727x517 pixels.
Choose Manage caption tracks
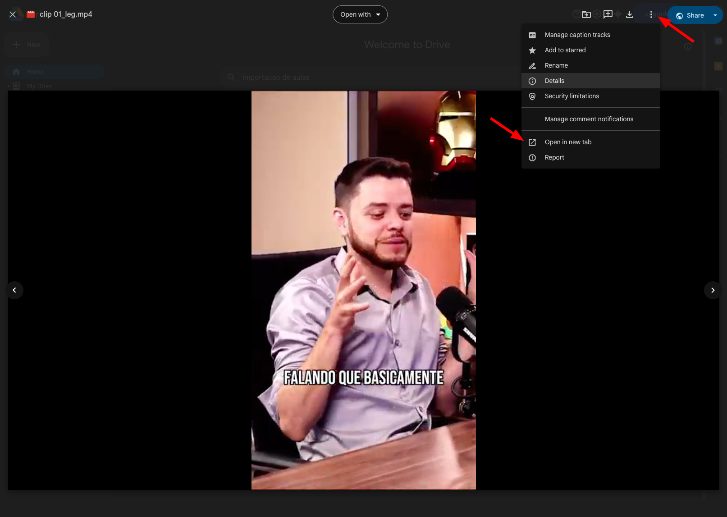pos(577,35)
